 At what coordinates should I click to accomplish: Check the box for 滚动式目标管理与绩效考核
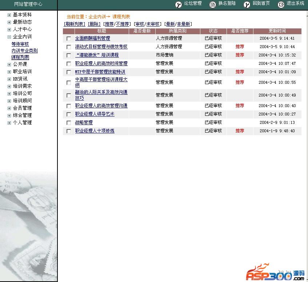[69, 47]
